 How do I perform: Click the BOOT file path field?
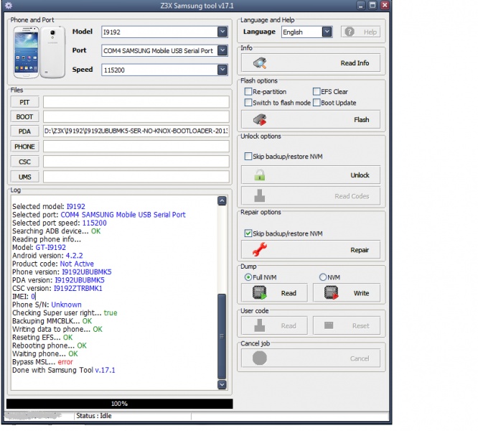click(x=136, y=116)
